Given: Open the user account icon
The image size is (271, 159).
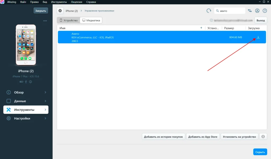Looking at the screenshot, I should [257, 11].
